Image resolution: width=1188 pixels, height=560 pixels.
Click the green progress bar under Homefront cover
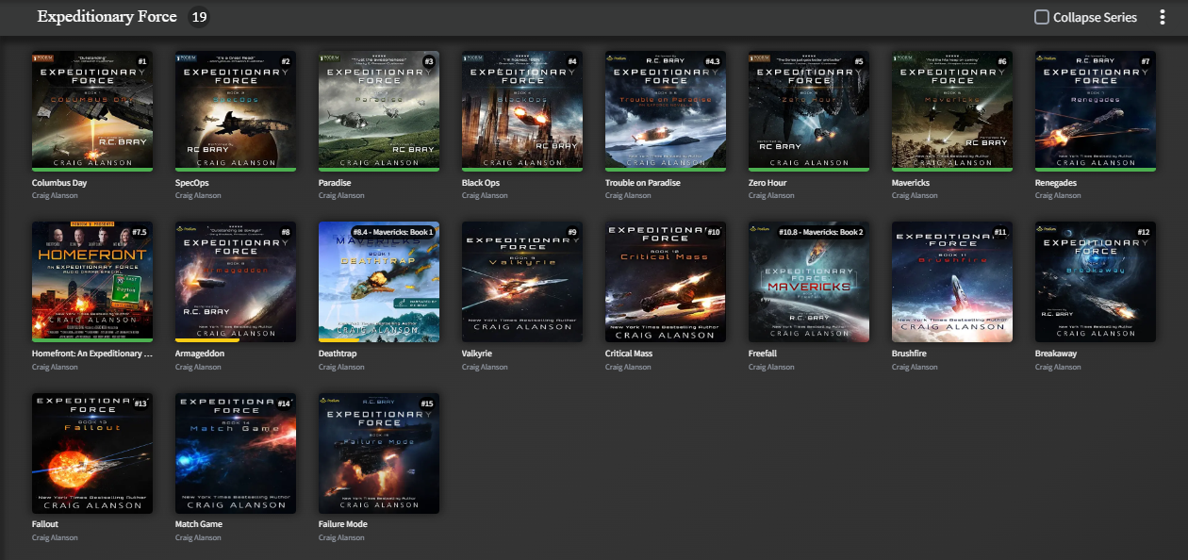(92, 340)
